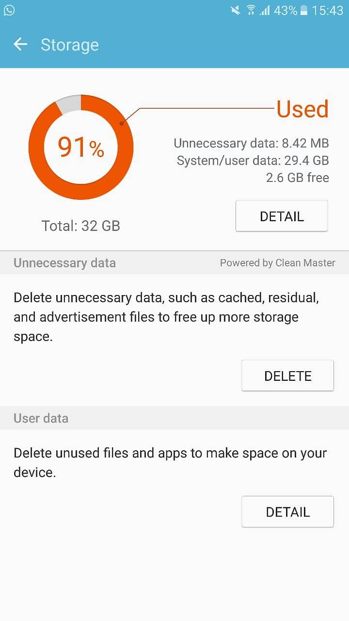Select the Unnecessary data: 8.42 MB line
The image size is (349, 621).
(251, 143)
